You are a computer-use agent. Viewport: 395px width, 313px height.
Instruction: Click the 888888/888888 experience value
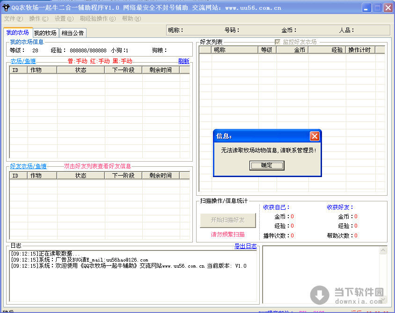pos(88,50)
